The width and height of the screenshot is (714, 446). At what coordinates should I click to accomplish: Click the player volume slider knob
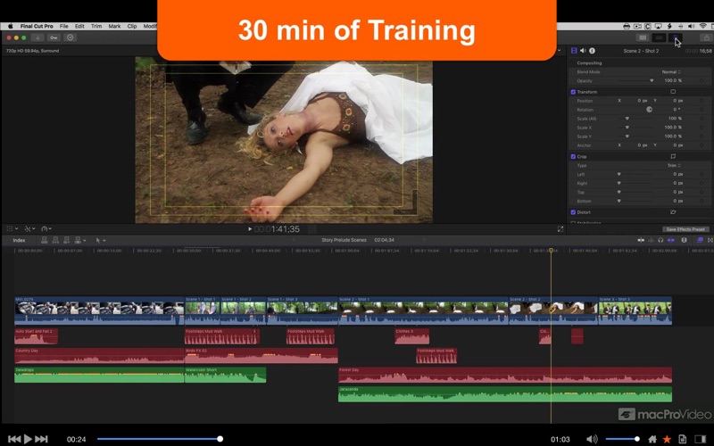click(x=637, y=439)
